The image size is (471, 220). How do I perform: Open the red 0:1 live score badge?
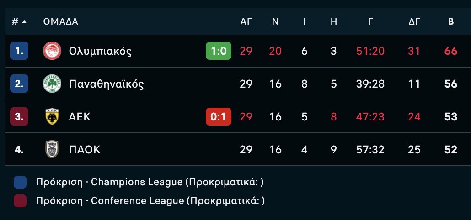coord(219,116)
